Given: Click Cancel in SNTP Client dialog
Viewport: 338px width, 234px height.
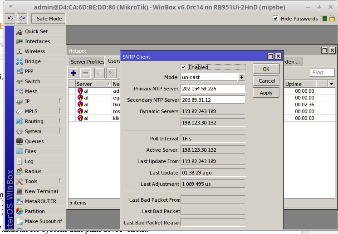Looking at the screenshot, I should 266,81.
